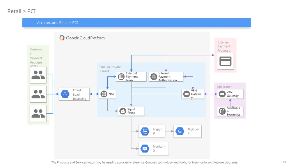Image resolution: width=298 pixels, height=168 pixels.
Task: Select the bottom customer users tile
Action: (38, 113)
